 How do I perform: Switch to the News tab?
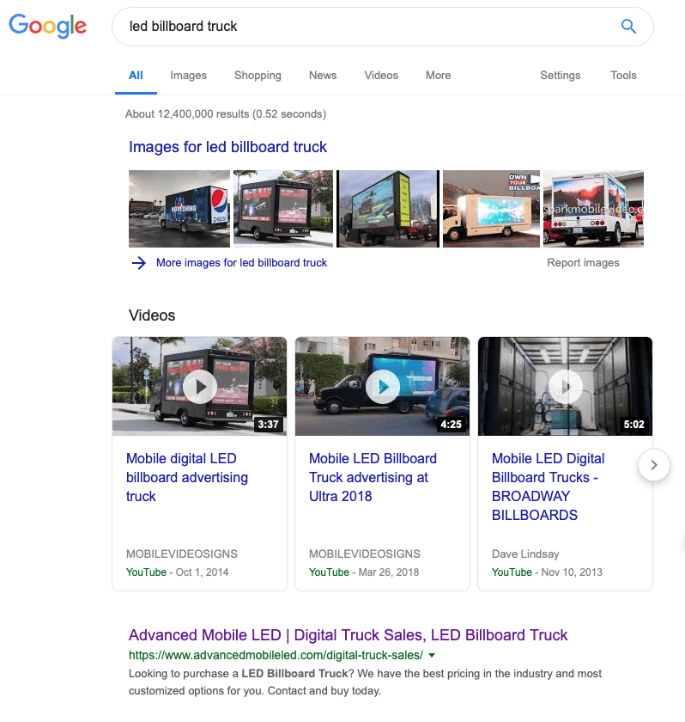(323, 75)
